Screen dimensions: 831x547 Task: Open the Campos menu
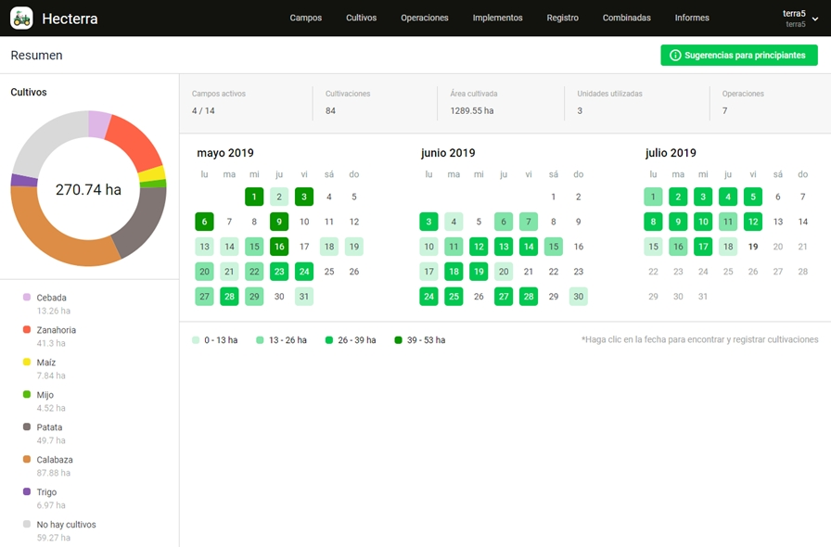pyautogui.click(x=305, y=18)
